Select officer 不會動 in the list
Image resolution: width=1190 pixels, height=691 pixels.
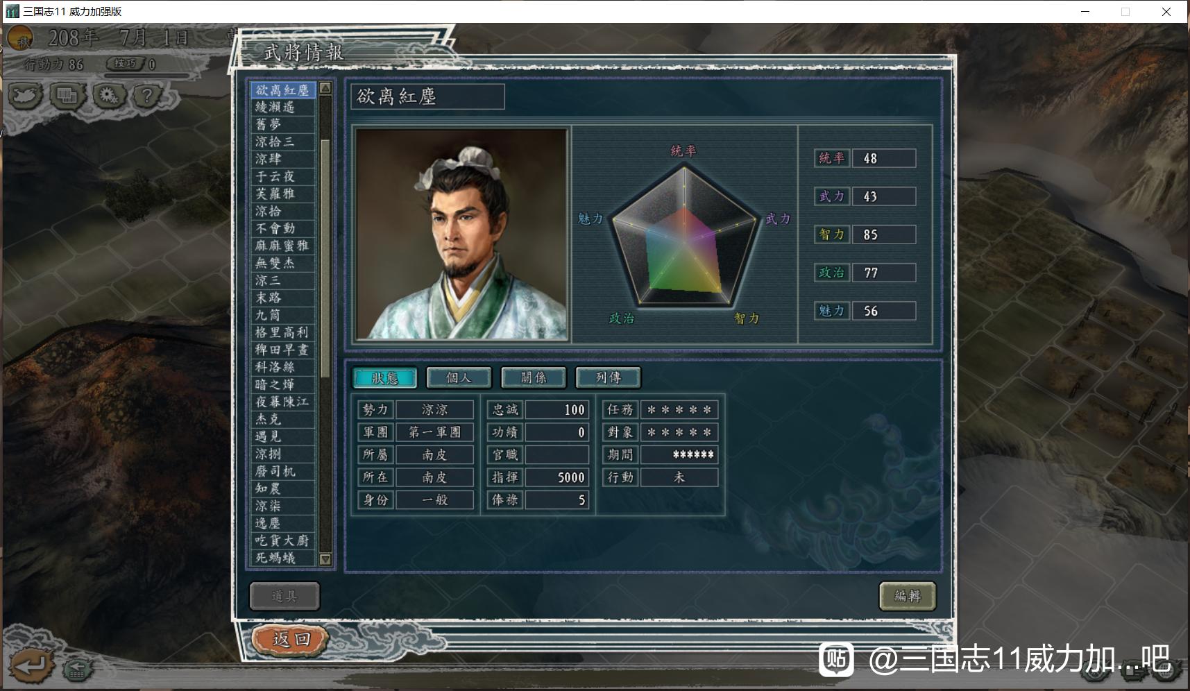coord(283,229)
